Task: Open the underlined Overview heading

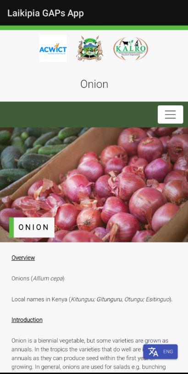Action: [23, 258]
